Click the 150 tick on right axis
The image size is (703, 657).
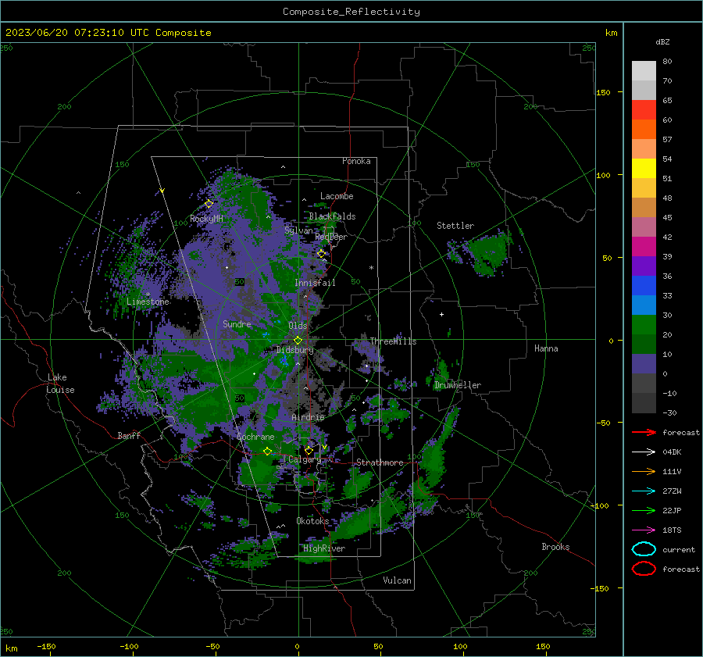[x=603, y=92]
